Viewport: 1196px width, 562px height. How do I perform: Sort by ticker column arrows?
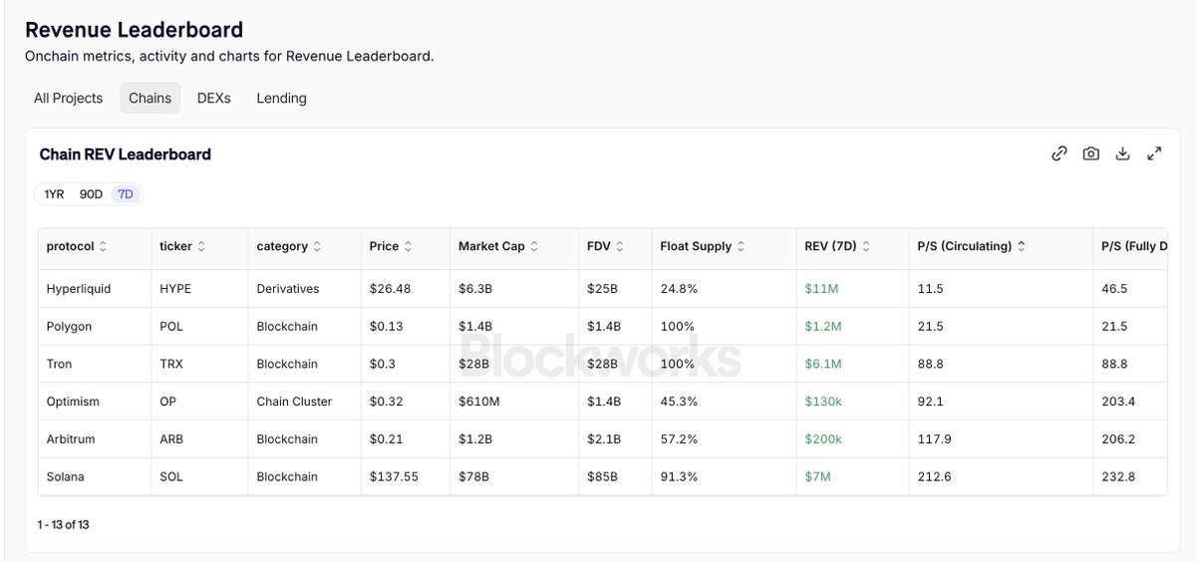tap(202, 246)
